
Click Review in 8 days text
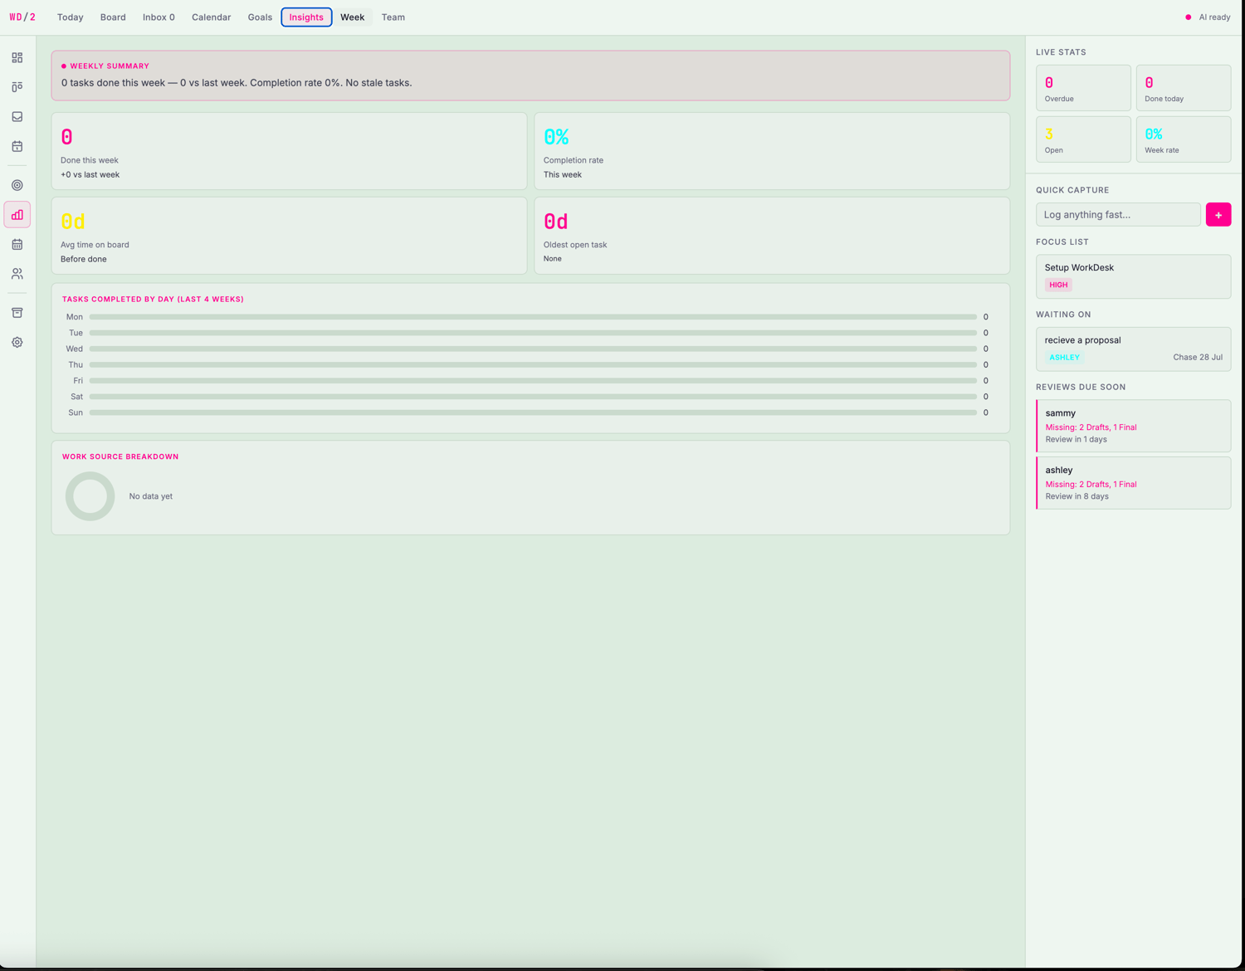(x=1077, y=496)
